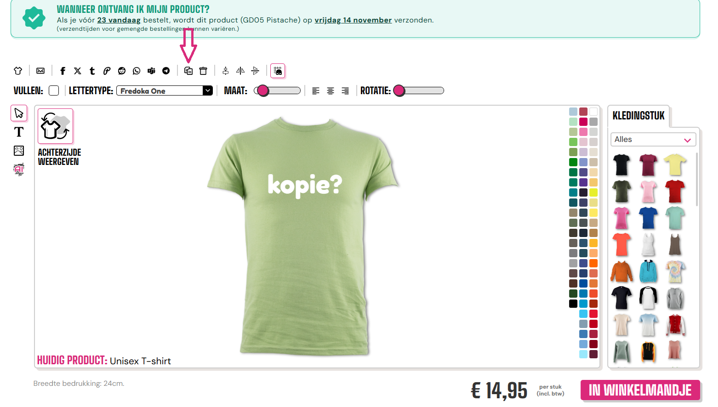Adjust the Rotatie slider handle
Screen dimensions: 718x407
coord(399,90)
